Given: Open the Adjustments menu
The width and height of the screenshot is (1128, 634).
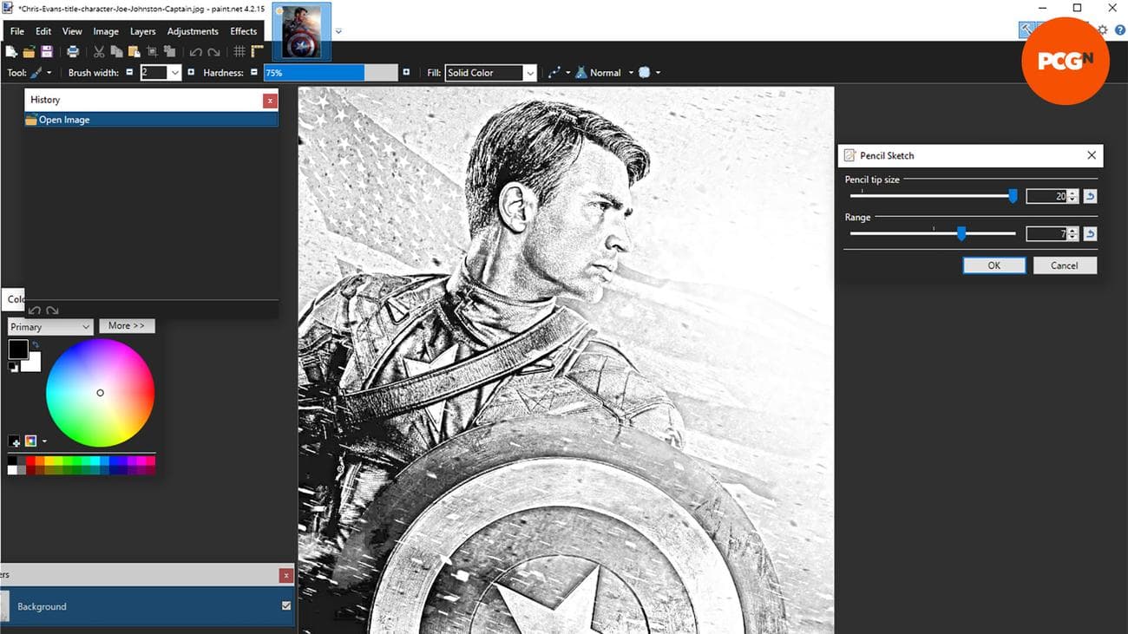Looking at the screenshot, I should point(193,31).
